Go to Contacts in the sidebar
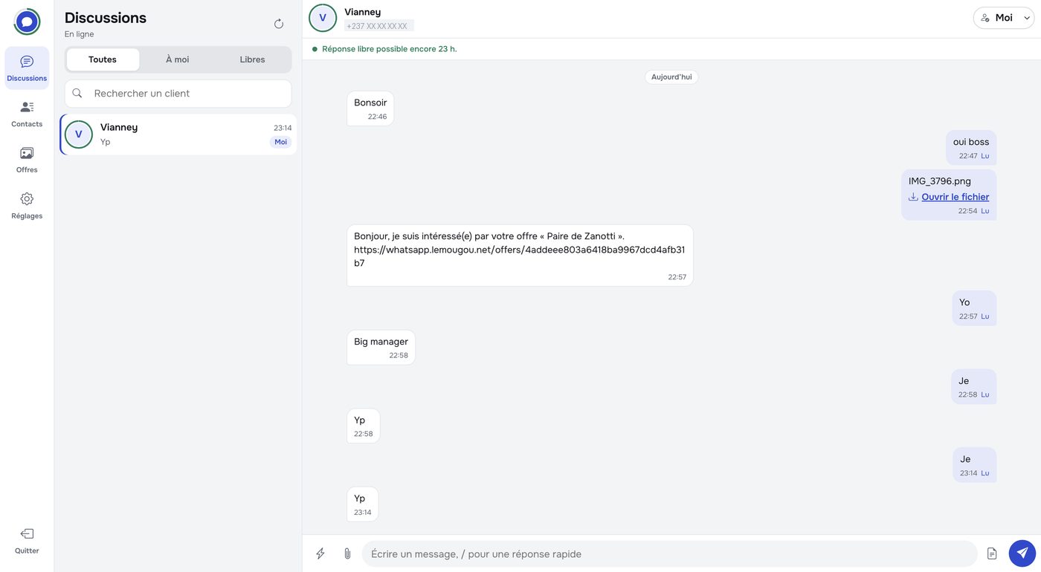1041x572 pixels. tap(27, 114)
